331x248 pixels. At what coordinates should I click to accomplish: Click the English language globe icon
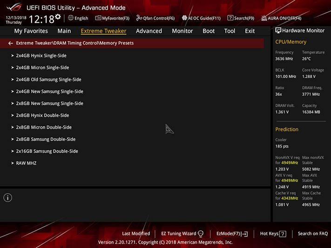click(71, 18)
